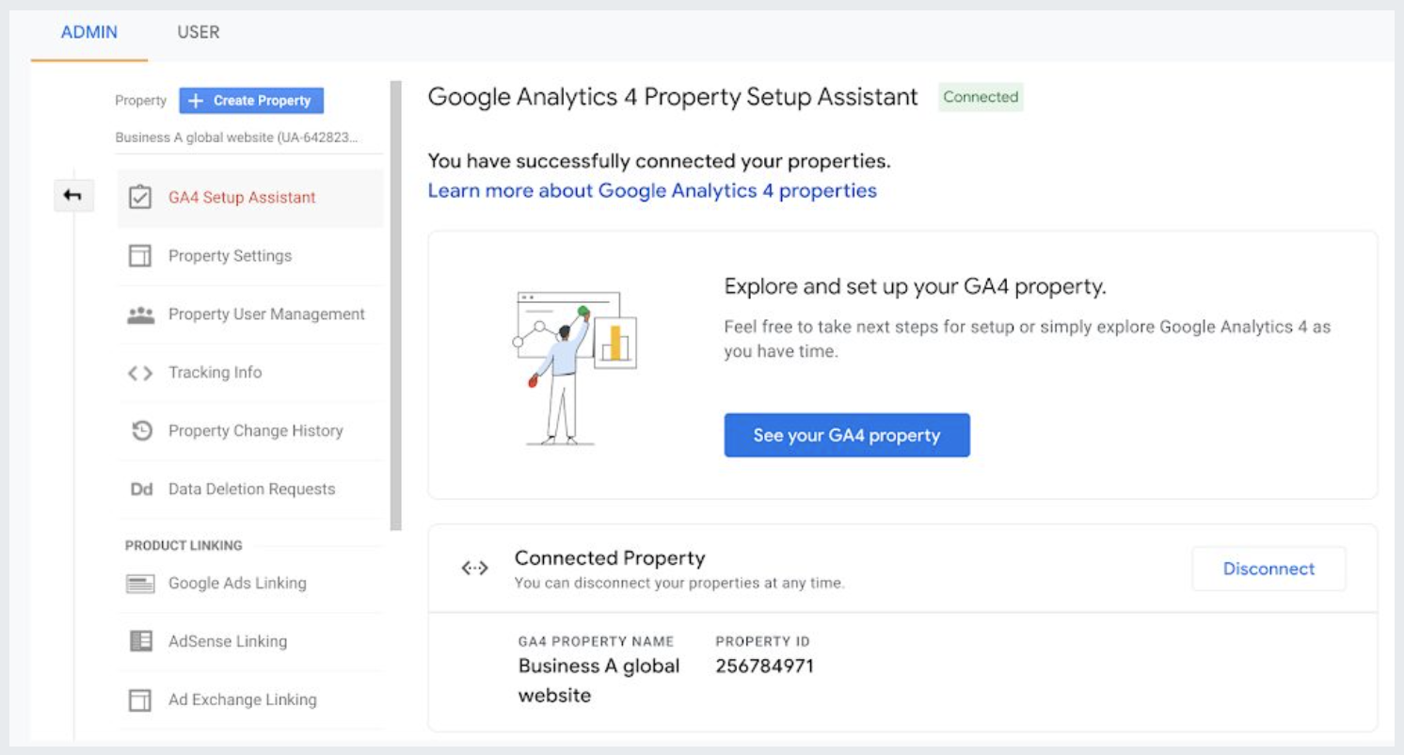The image size is (1404, 755).
Task: Click the Explore and set up your GA4 property heading
Action: pos(916,286)
